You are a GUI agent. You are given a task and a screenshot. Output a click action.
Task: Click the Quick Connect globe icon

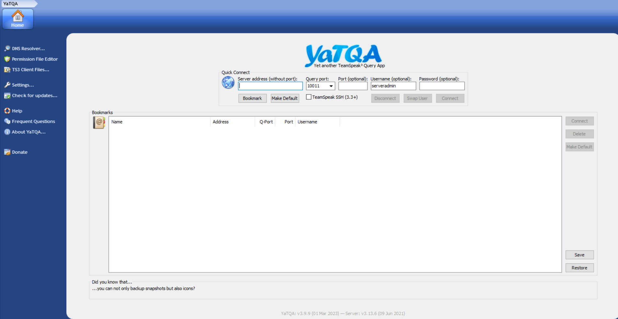[228, 82]
